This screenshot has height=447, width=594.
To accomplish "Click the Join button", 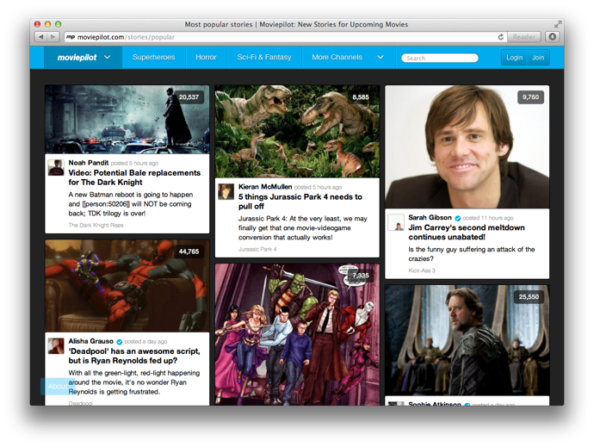I will [538, 58].
